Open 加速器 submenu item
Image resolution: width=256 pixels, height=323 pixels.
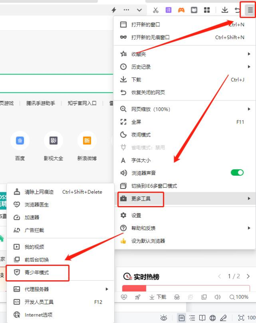click(x=60, y=218)
